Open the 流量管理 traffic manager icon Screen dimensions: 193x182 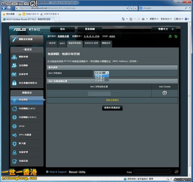(14, 74)
